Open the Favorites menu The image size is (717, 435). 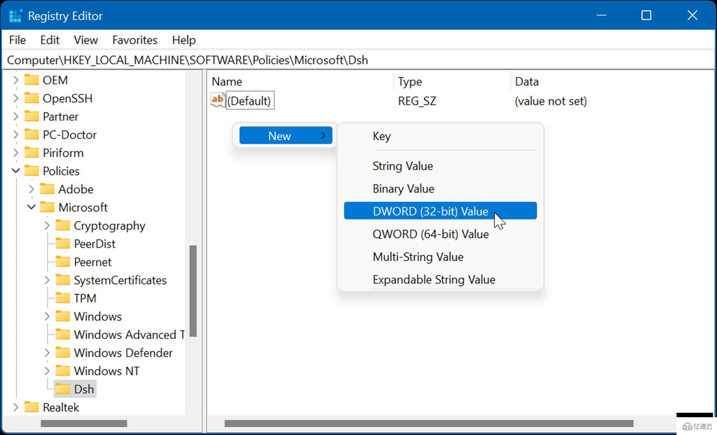click(x=135, y=40)
